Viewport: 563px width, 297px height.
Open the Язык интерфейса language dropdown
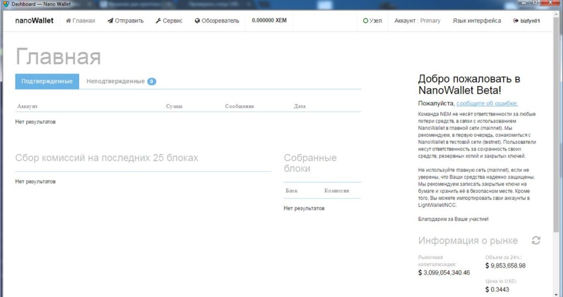(477, 21)
